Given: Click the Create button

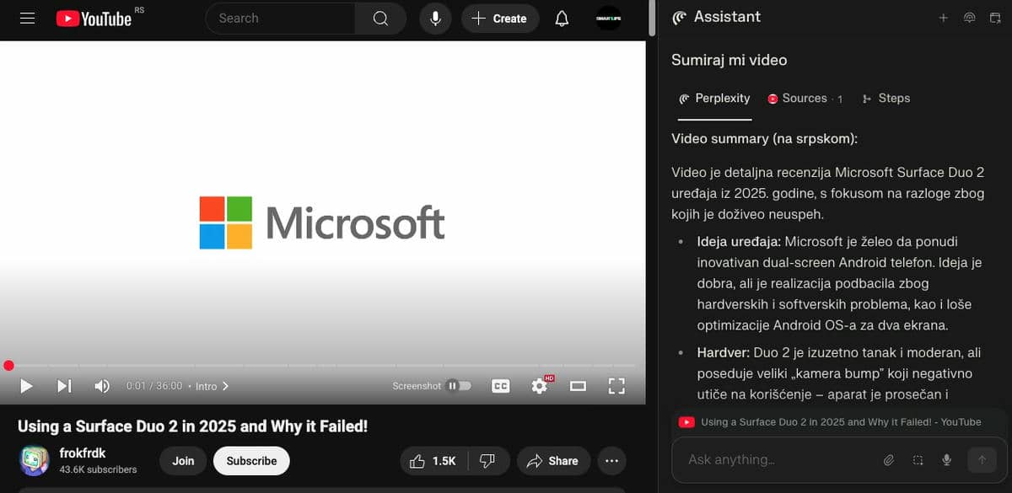Looking at the screenshot, I should pyautogui.click(x=499, y=19).
